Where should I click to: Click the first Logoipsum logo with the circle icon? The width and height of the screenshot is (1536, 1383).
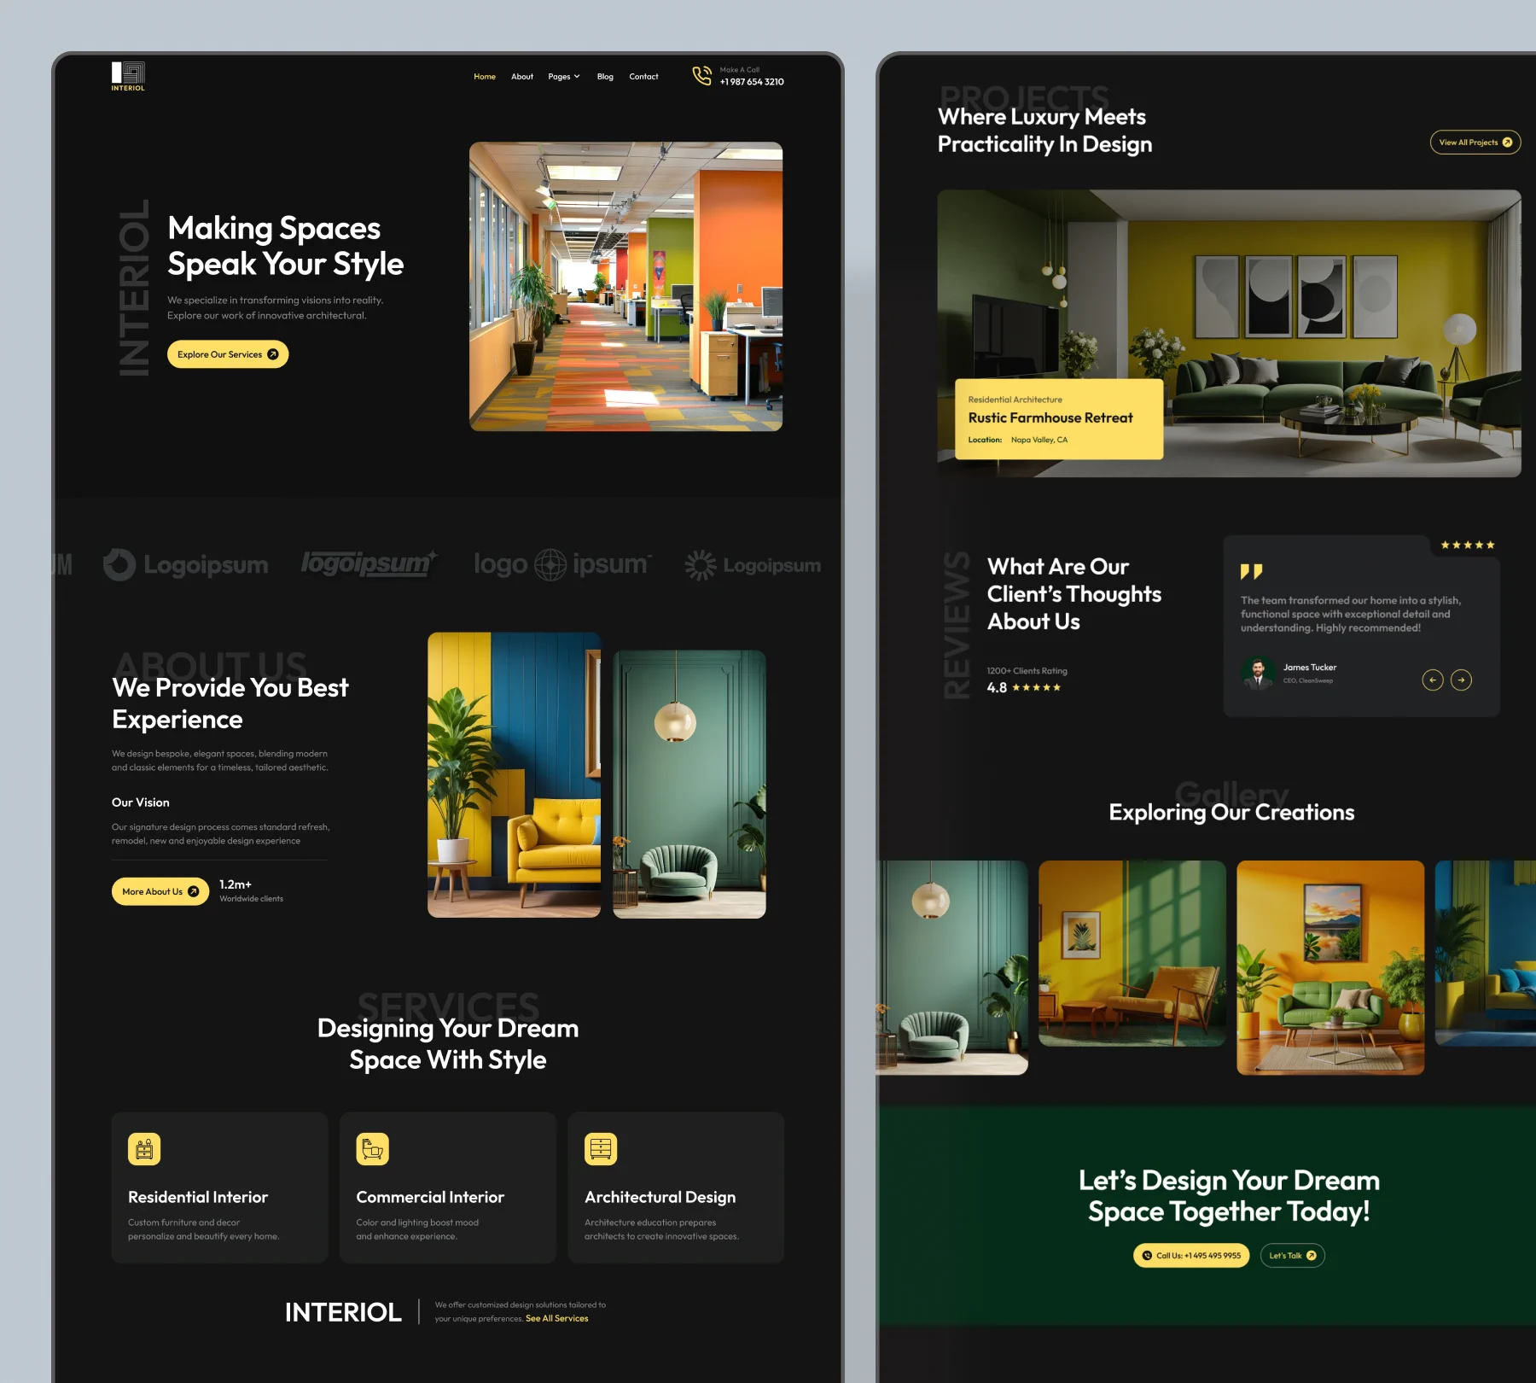pyautogui.click(x=185, y=565)
